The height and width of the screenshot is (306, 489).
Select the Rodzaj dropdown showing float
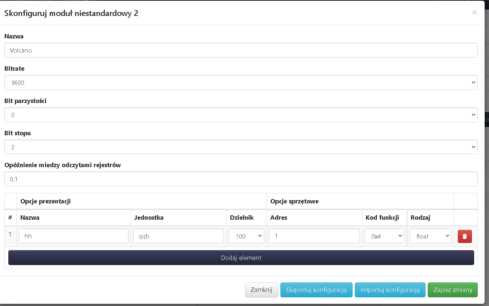coord(430,236)
